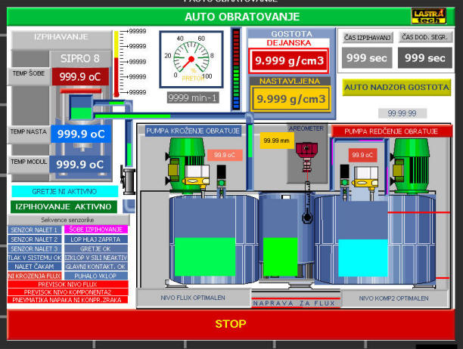This screenshot has width=463, height=349.
Task: Edit the NASTAVLJENA density value field
Action: point(291,98)
